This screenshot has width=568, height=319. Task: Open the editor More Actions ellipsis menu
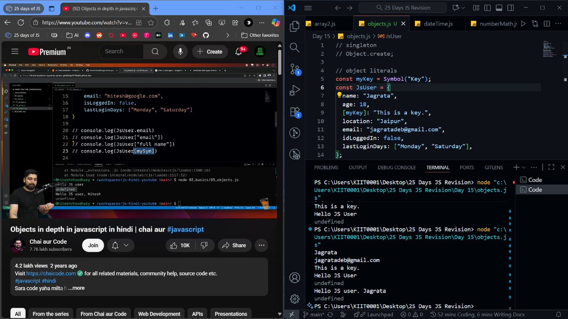point(557,24)
